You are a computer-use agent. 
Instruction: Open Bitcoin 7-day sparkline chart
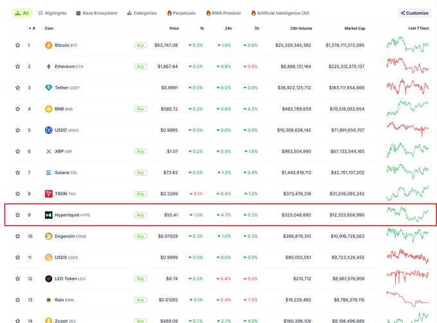(x=407, y=44)
